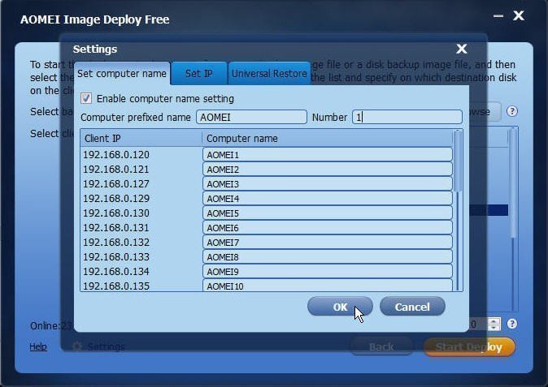Switch to the Set computer name tab
Screen dimensions: 548x387
pyautogui.click(x=122, y=74)
